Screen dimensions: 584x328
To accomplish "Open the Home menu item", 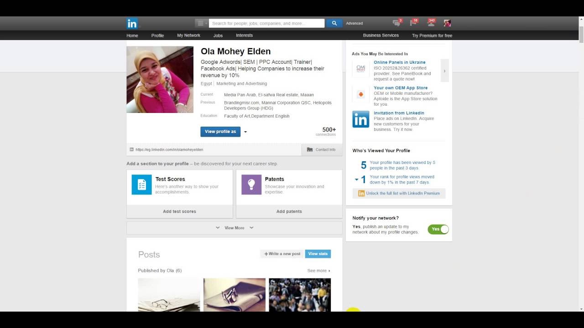I will [x=132, y=36].
